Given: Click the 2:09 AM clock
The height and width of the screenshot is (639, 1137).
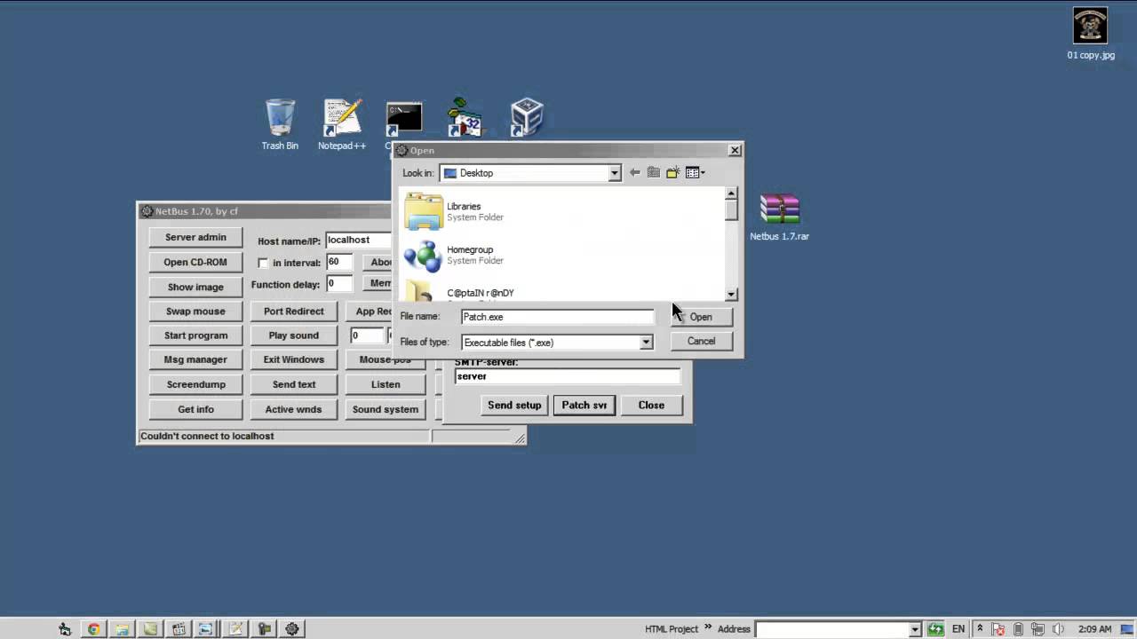Looking at the screenshot, I should pos(1094,629).
